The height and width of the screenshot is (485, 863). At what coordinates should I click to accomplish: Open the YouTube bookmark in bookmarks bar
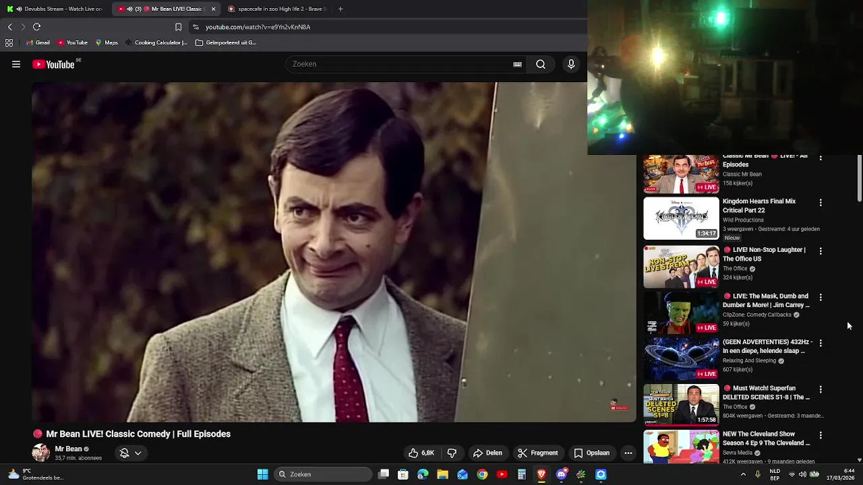(73, 42)
